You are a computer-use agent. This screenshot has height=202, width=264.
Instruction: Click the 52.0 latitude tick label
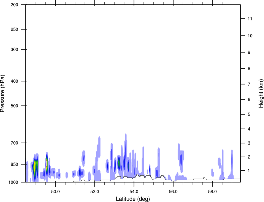(x=95, y=192)
